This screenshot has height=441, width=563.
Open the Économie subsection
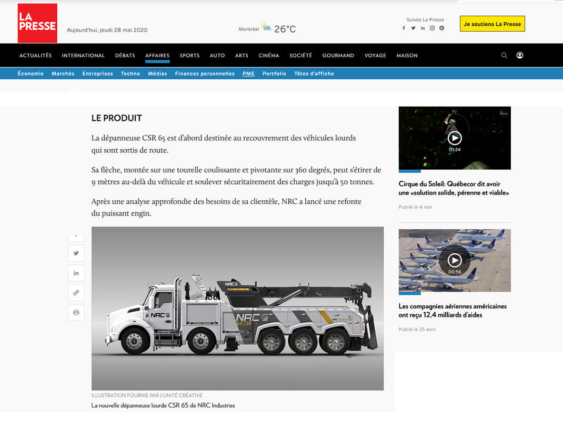pyautogui.click(x=31, y=74)
